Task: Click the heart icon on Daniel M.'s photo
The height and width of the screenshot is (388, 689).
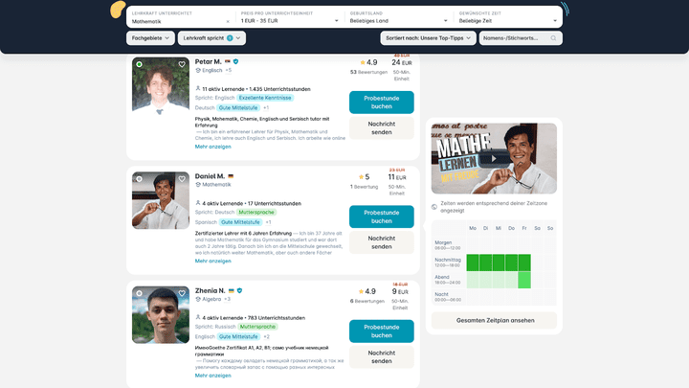Action: pyautogui.click(x=182, y=179)
